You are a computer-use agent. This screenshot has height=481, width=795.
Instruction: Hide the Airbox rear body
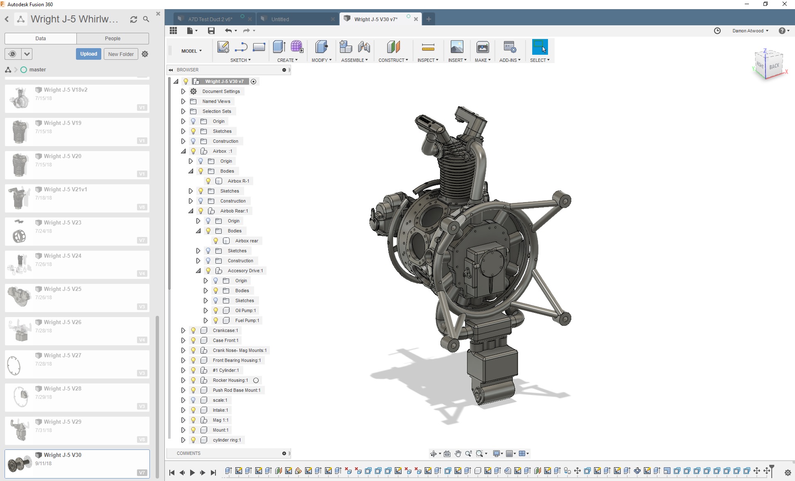point(216,241)
